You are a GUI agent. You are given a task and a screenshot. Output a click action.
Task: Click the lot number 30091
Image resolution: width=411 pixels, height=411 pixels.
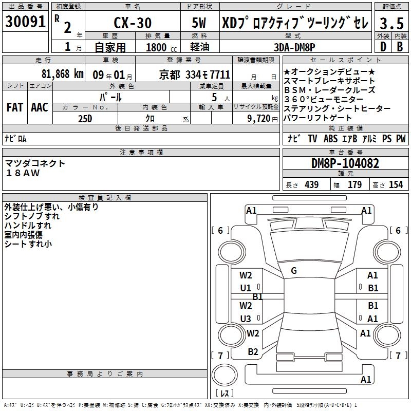(26, 23)
